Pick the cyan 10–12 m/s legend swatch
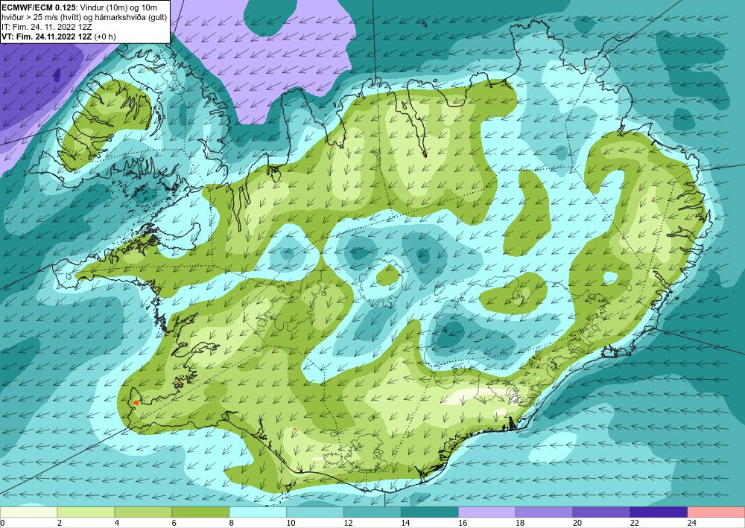Image resolution: width=745 pixels, height=528 pixels. click(x=315, y=512)
